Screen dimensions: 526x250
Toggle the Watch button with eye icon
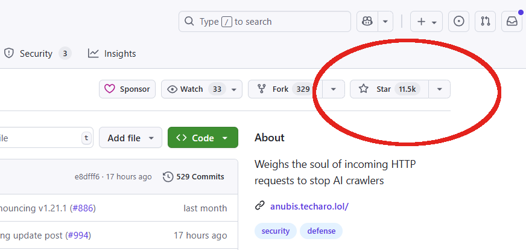(x=201, y=89)
